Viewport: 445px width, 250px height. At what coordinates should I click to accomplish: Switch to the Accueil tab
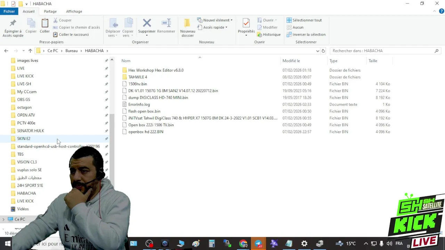[29, 11]
